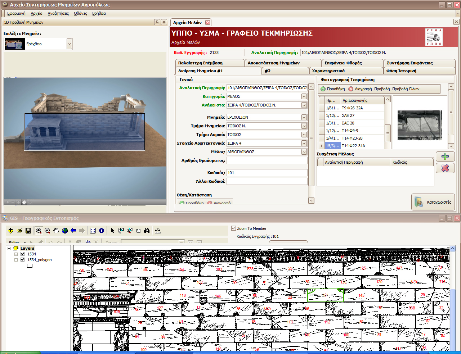Open the Αναζητήσεις menu
461x354 pixels.
click(x=58, y=13)
